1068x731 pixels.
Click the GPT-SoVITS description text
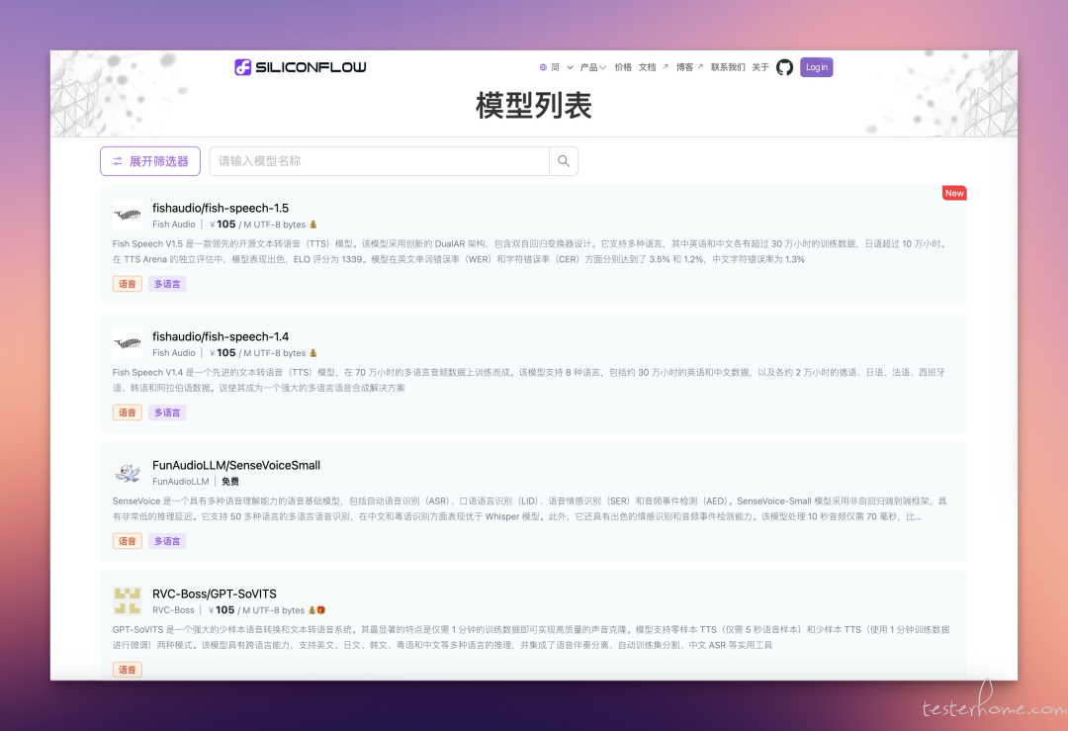(x=531, y=638)
